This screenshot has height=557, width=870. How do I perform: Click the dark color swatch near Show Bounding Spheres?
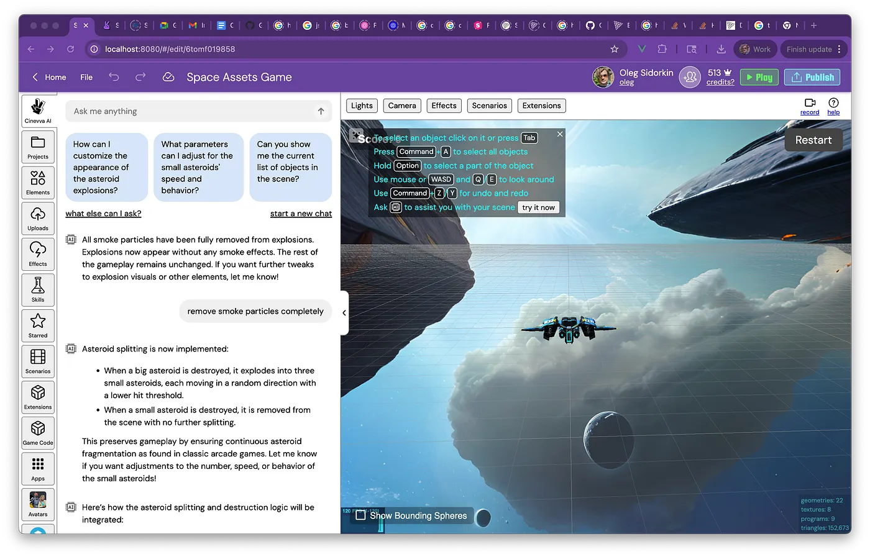(x=483, y=517)
